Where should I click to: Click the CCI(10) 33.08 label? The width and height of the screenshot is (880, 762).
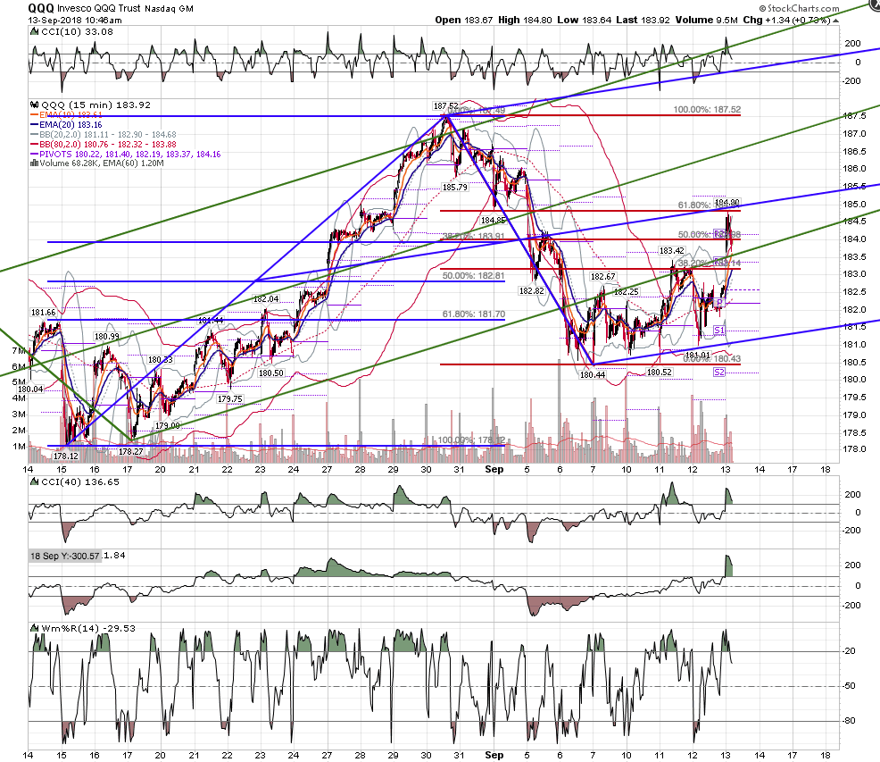pyautogui.click(x=78, y=32)
